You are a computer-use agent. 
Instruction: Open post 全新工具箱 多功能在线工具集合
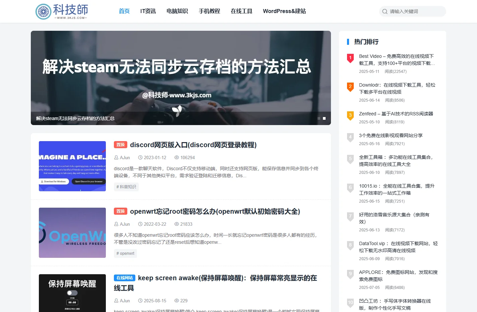[x=397, y=161]
